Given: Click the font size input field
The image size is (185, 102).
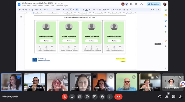Looking at the screenshot, I should click(70, 10).
